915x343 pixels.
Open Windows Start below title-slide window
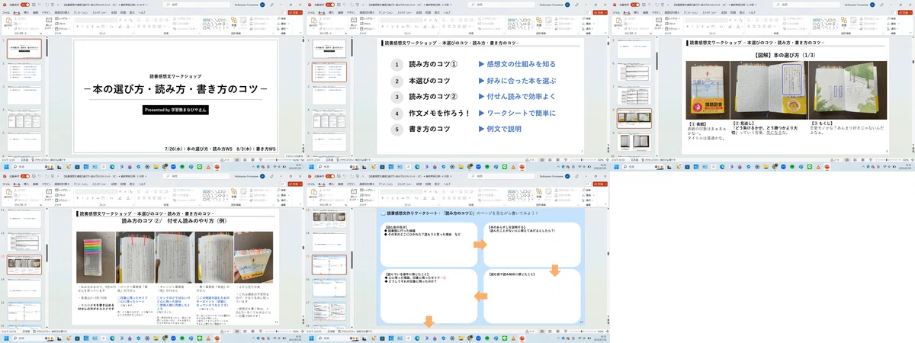pos(6,167)
